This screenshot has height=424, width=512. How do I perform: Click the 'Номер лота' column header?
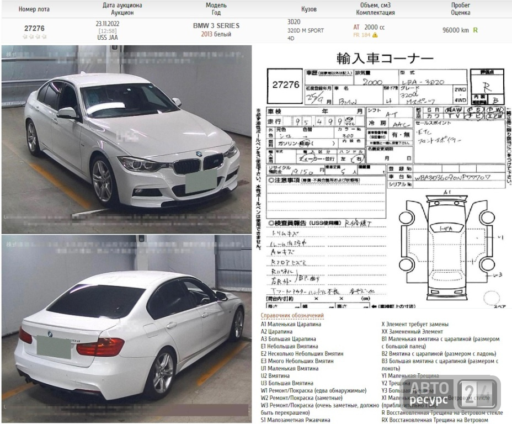coord(34,9)
